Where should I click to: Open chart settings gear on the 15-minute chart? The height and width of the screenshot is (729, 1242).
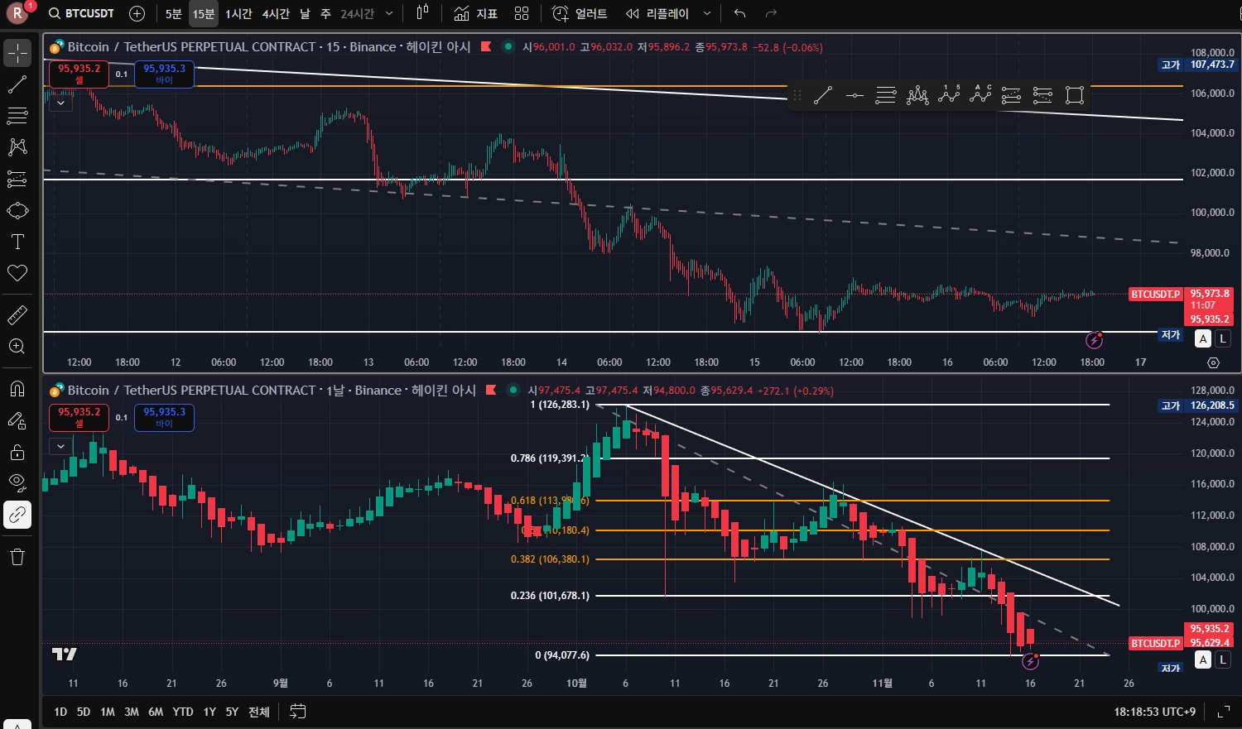click(x=1214, y=362)
